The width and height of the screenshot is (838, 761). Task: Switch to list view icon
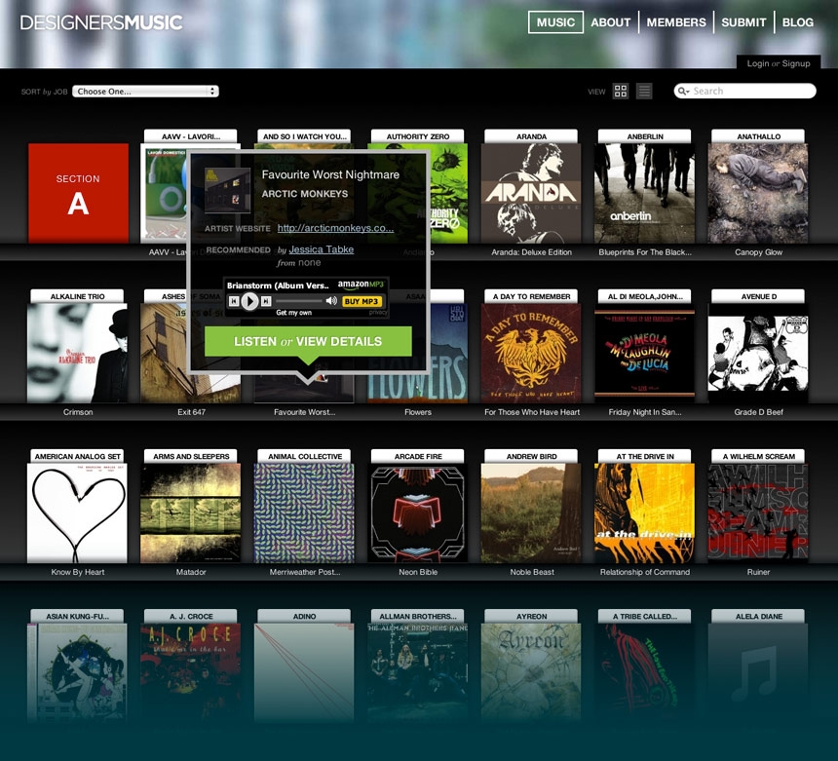pyautogui.click(x=644, y=92)
